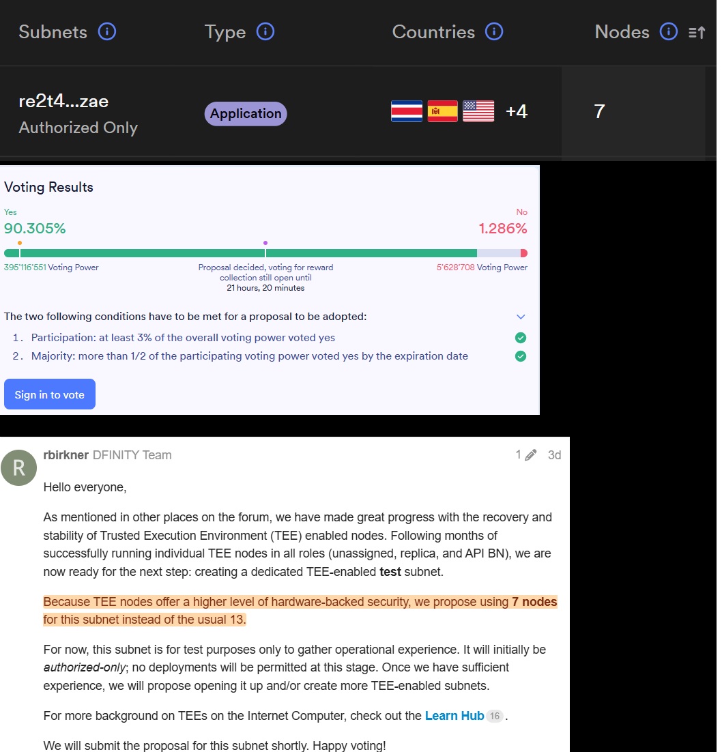This screenshot has height=752, width=722.
Task: Click the Majority condition text
Action: click(x=250, y=356)
